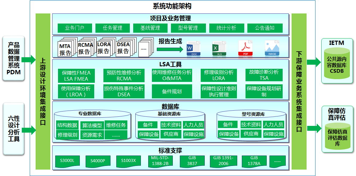Click 修理级别 in 专业数据库
Screen dimensions: 356x176
[x=67, y=135]
